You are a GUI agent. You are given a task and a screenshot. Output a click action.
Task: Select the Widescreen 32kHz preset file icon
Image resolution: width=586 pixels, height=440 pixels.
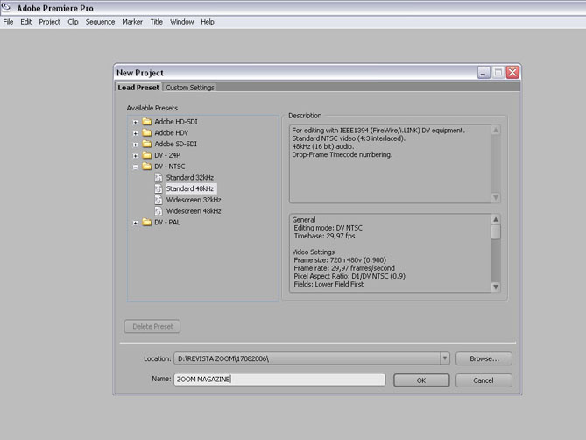(x=159, y=200)
